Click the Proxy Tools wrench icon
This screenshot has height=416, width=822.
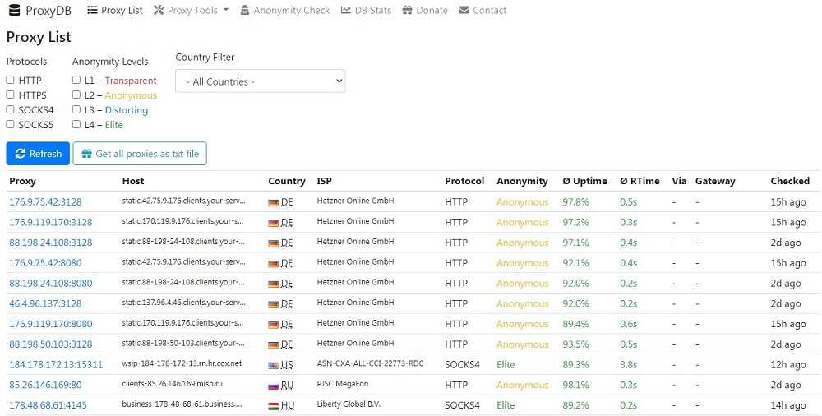point(159,11)
